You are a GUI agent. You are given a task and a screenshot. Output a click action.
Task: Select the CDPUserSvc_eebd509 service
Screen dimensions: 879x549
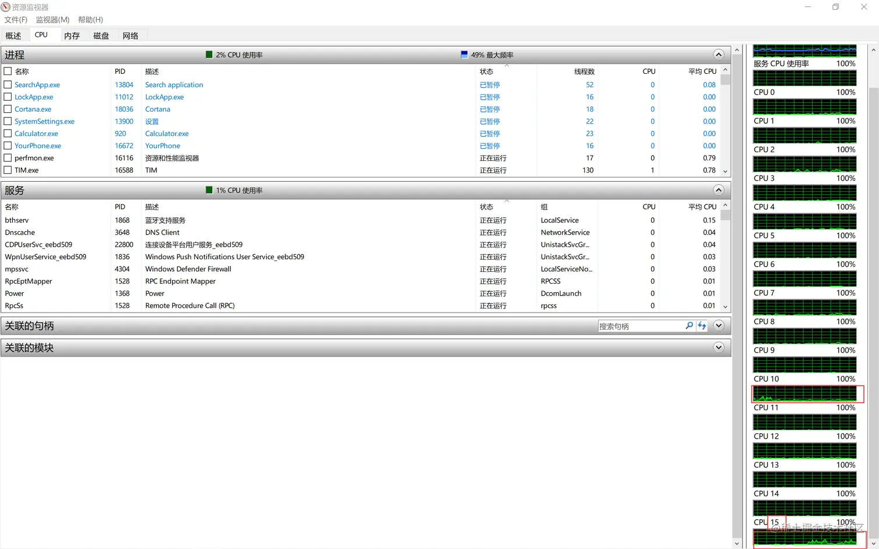click(38, 245)
